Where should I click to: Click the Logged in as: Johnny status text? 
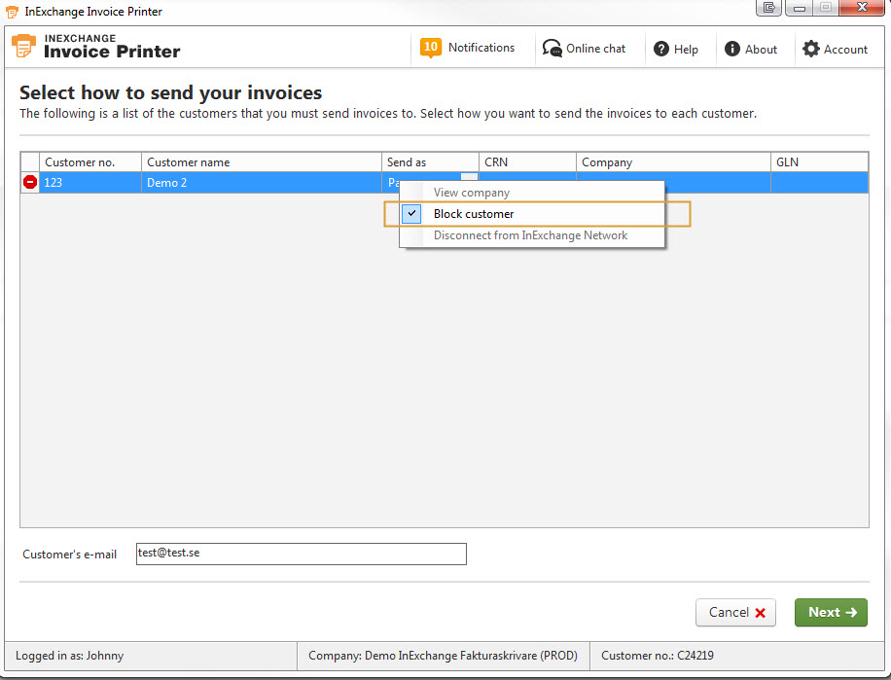(69, 656)
